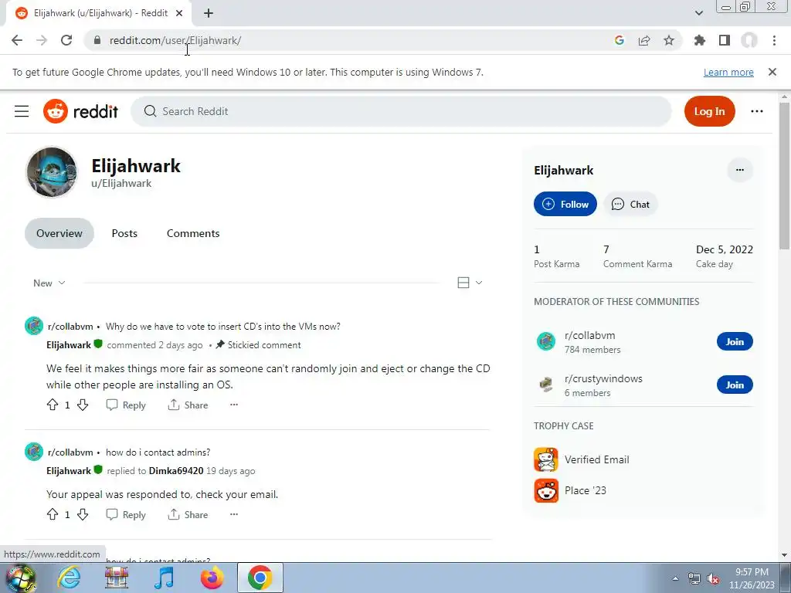Open the 'how do i contact admins?' post

click(x=158, y=452)
